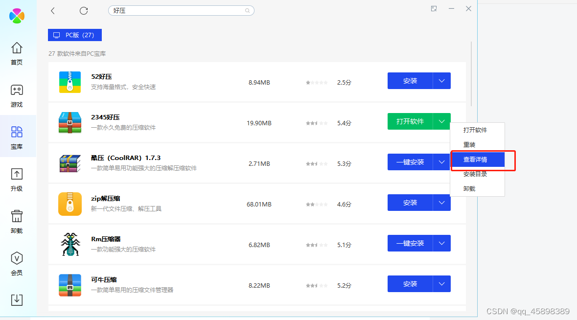Screen dimensions: 577x320
Task: Expand the dropdown arrow for Rm压缩器
Action: coord(441,243)
